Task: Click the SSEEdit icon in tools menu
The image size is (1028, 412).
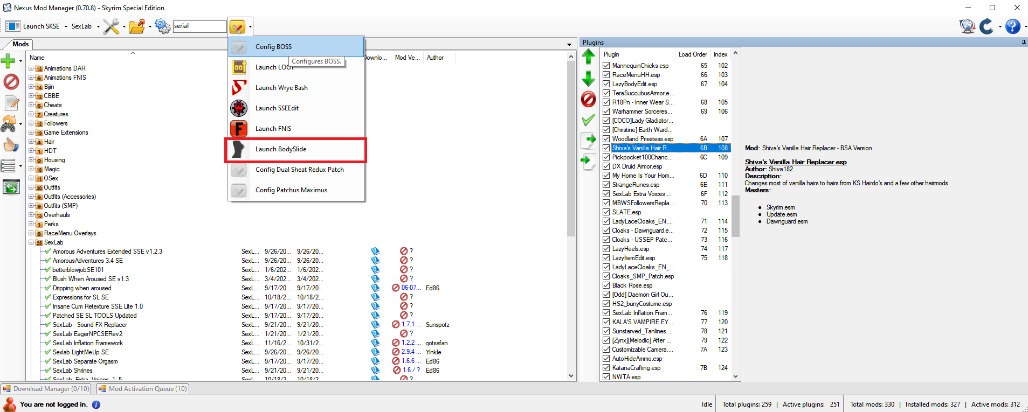Action: (239, 108)
